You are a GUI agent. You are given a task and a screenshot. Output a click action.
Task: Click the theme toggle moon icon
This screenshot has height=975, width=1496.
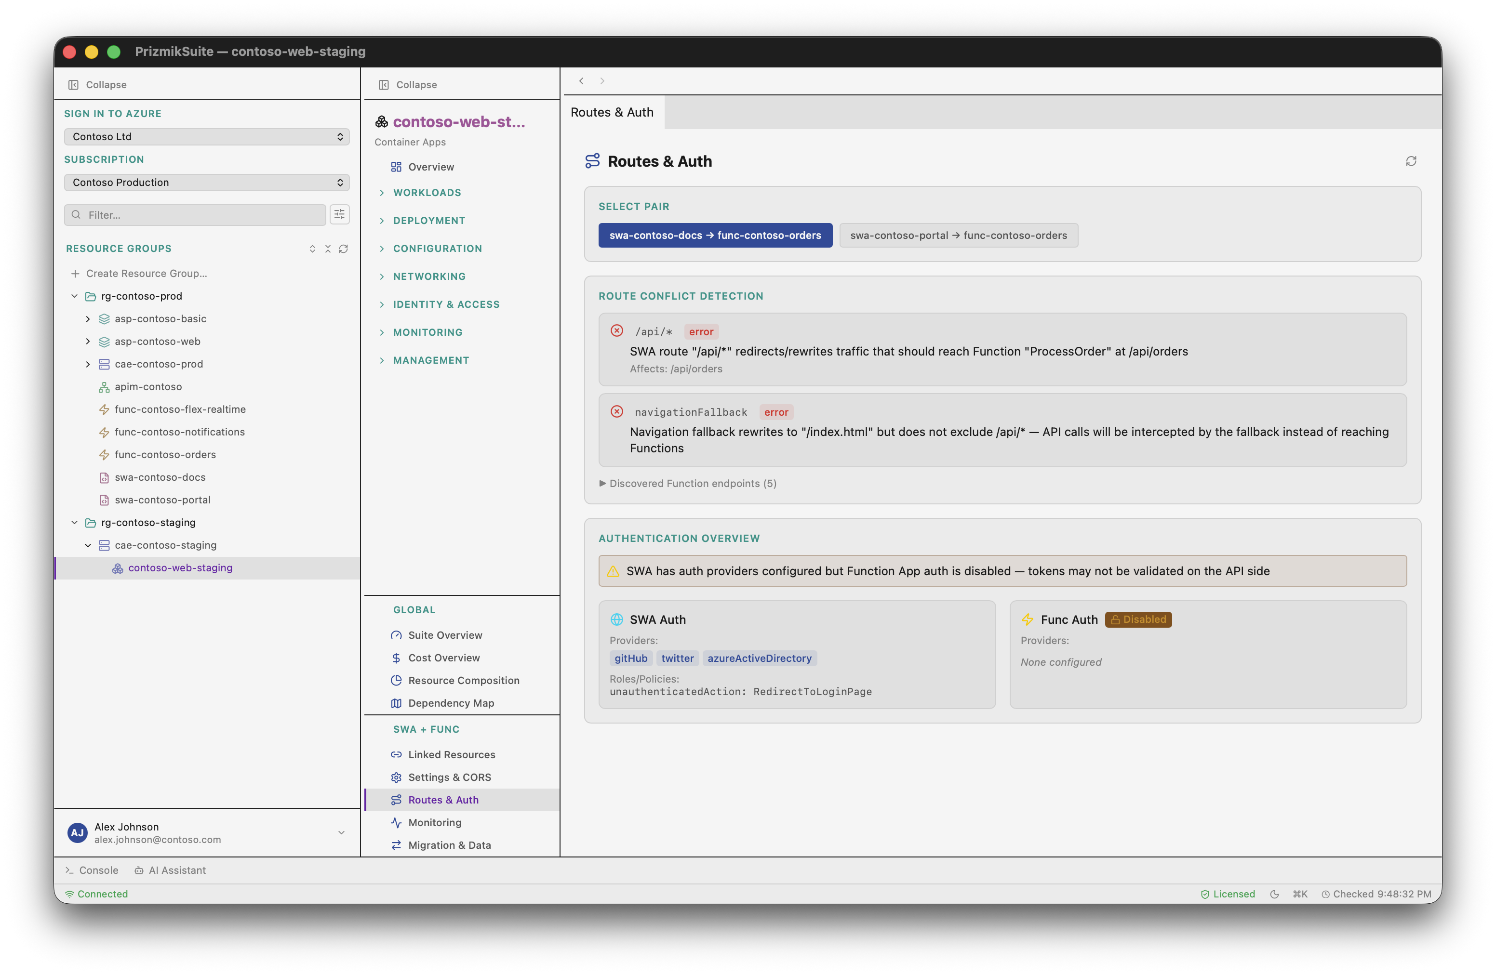[x=1274, y=894]
